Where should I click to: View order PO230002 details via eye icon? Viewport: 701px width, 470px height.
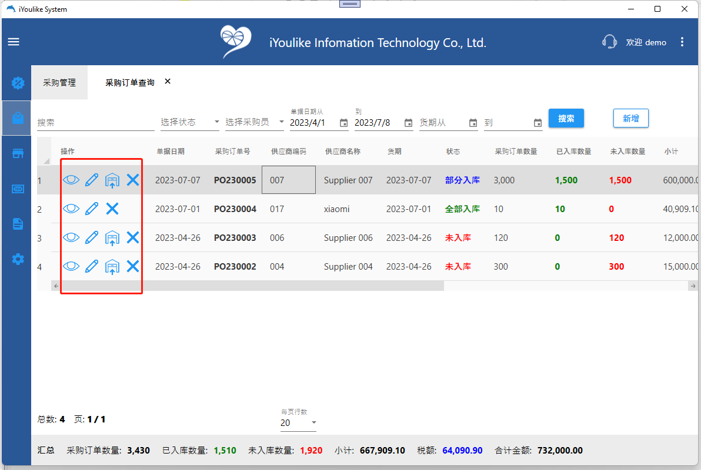[x=71, y=266]
